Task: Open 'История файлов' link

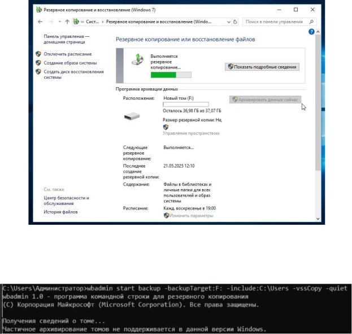Action: tap(60, 212)
